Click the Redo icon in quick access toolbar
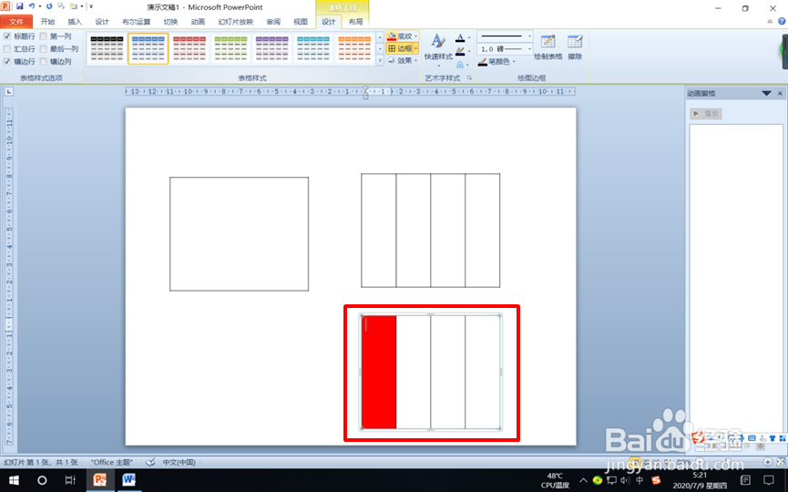The width and height of the screenshot is (788, 492). (x=49, y=6)
